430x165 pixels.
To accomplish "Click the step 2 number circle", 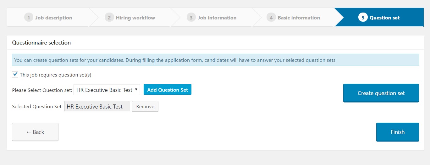I will [109, 18].
